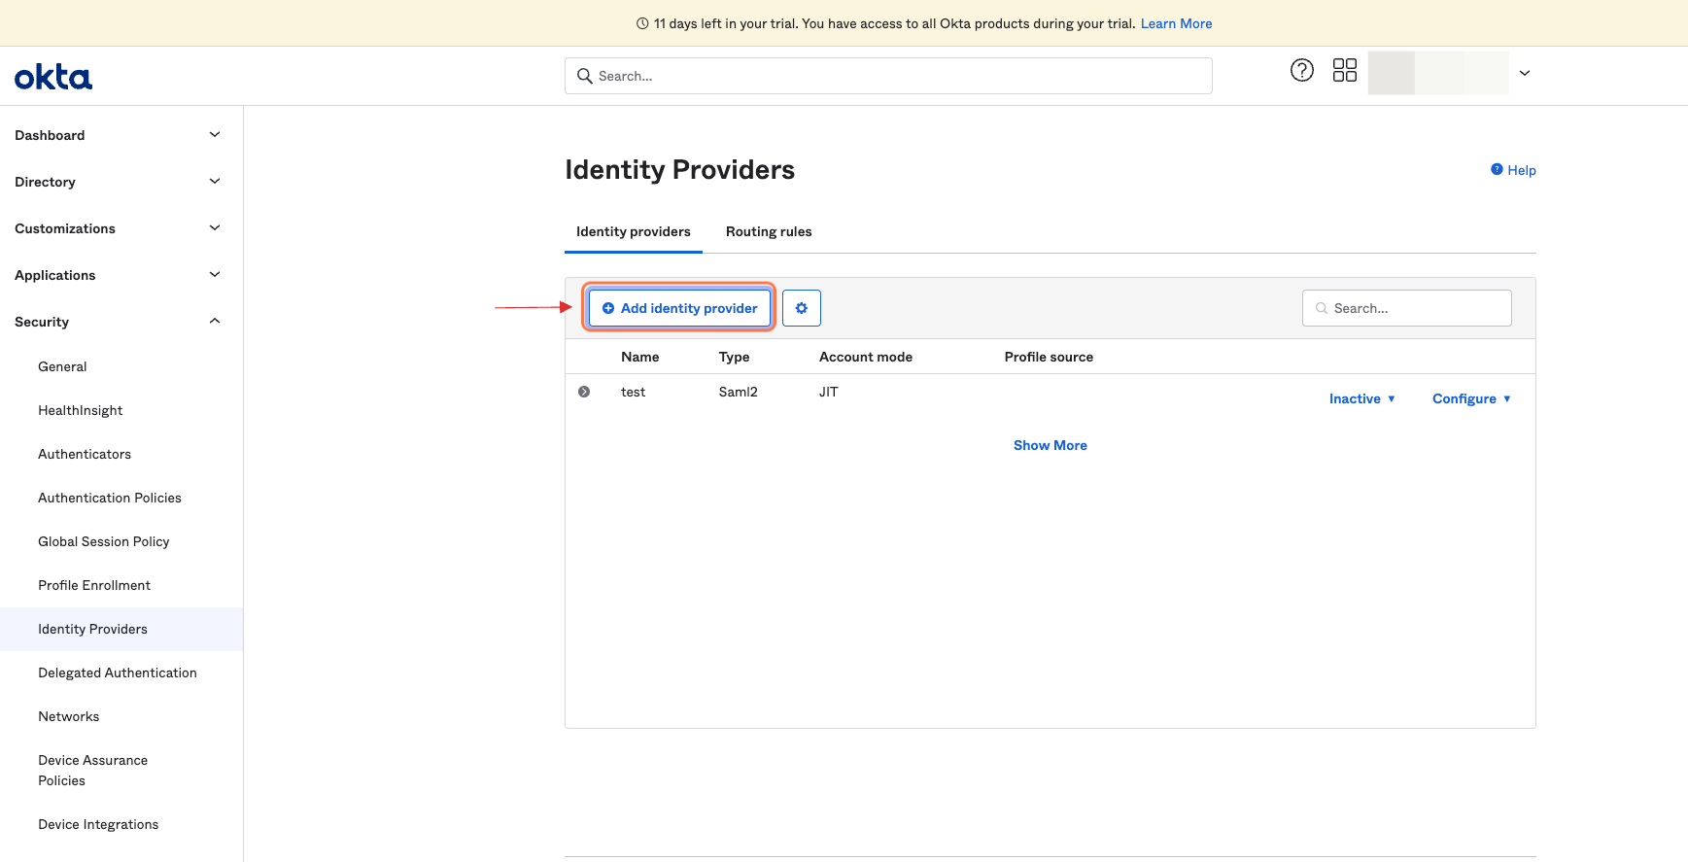Open General under Security

click(62, 366)
